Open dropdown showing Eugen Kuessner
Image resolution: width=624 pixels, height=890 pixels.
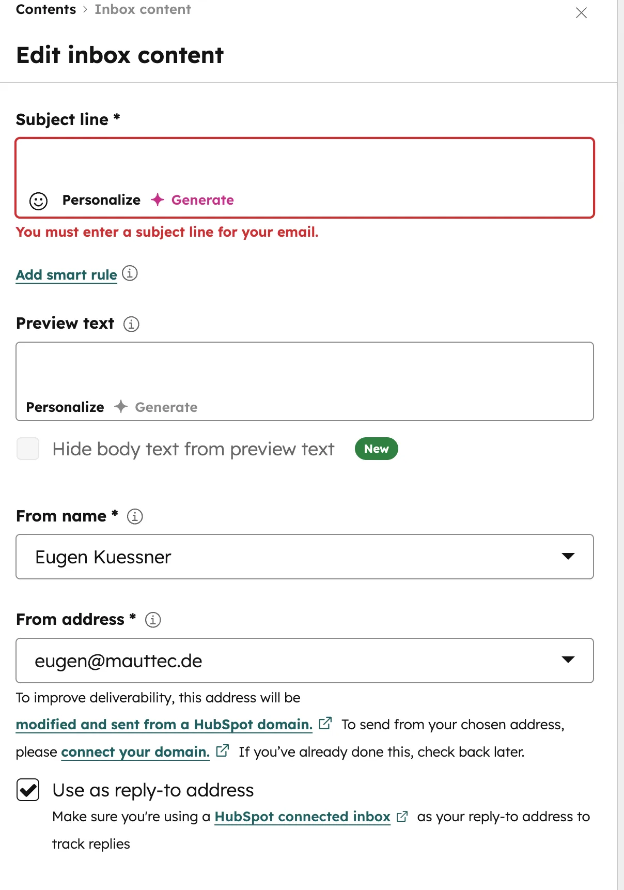(568, 557)
